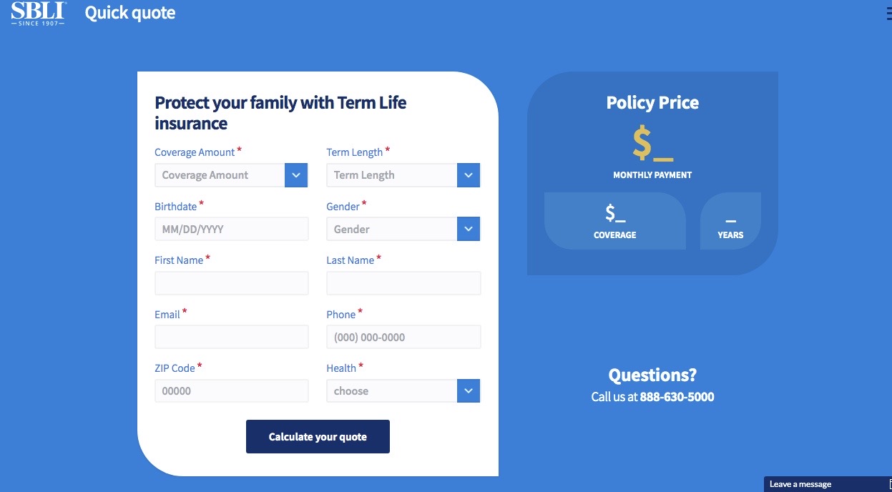
Task: Click into the Last Name field
Action: tap(403, 283)
